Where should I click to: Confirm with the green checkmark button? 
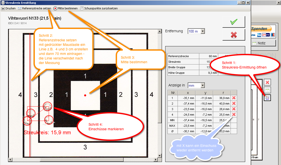(234, 22)
